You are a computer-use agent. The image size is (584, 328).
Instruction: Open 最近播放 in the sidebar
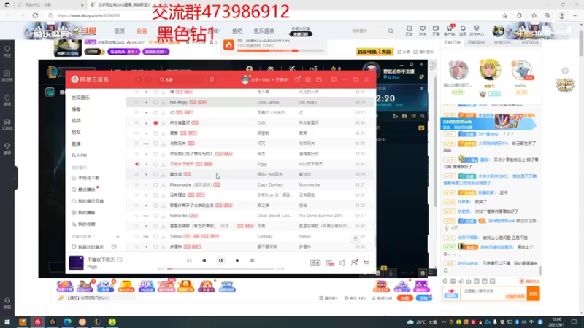[86, 190]
